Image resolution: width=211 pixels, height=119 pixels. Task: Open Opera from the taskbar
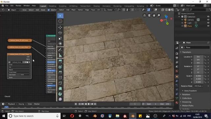(72, 116)
